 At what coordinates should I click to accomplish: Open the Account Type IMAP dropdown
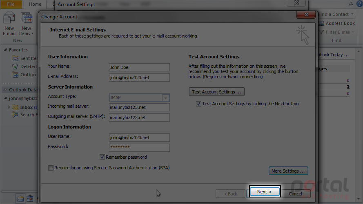tap(165, 98)
